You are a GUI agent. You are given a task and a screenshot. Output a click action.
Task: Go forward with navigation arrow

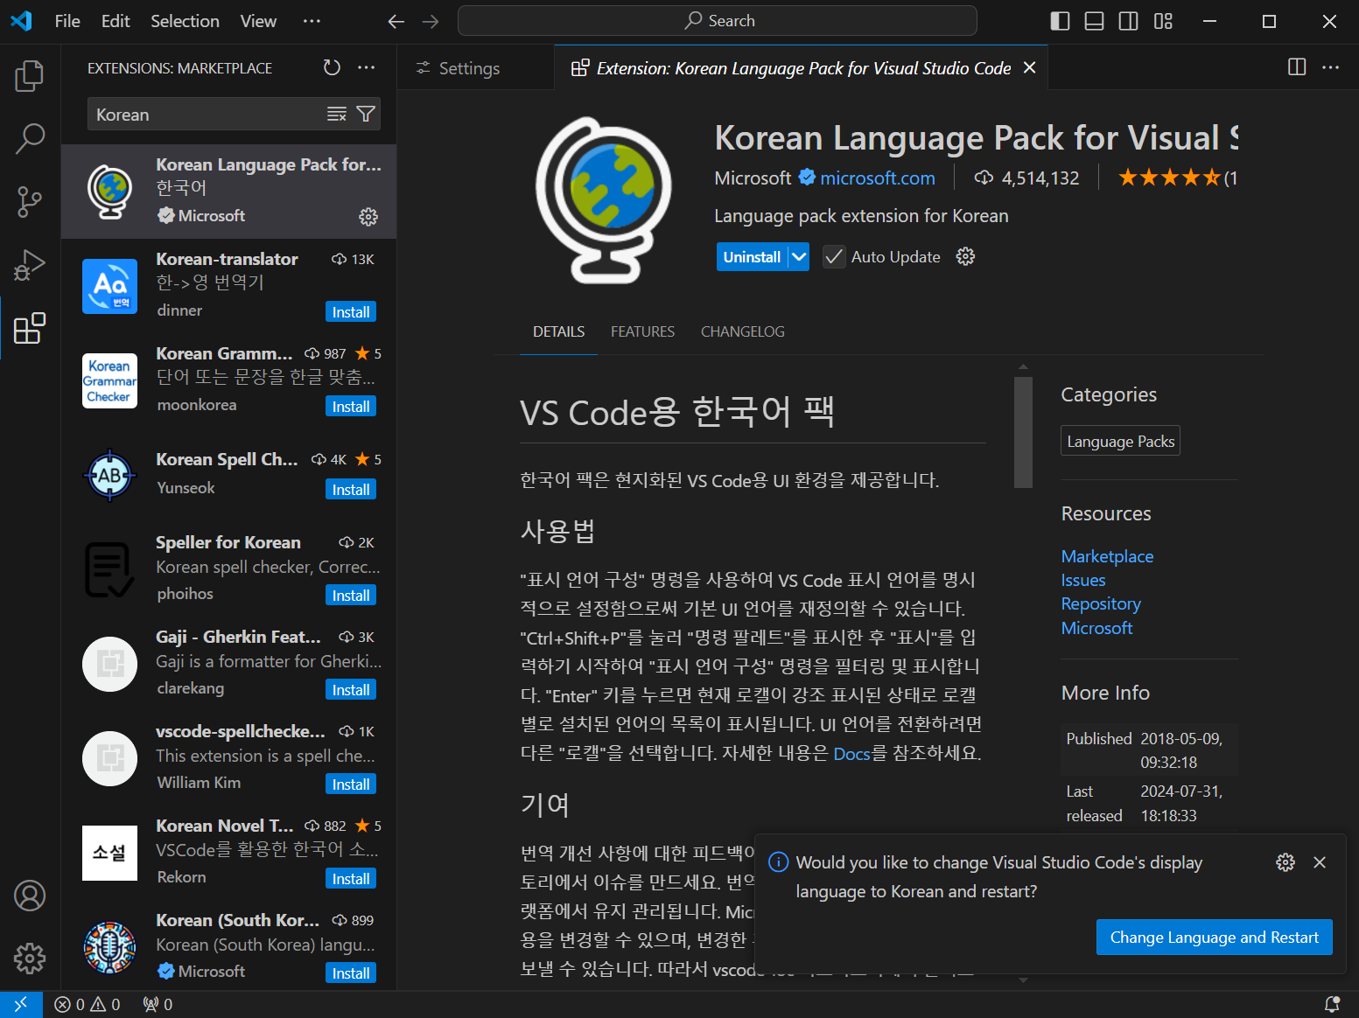tap(431, 21)
